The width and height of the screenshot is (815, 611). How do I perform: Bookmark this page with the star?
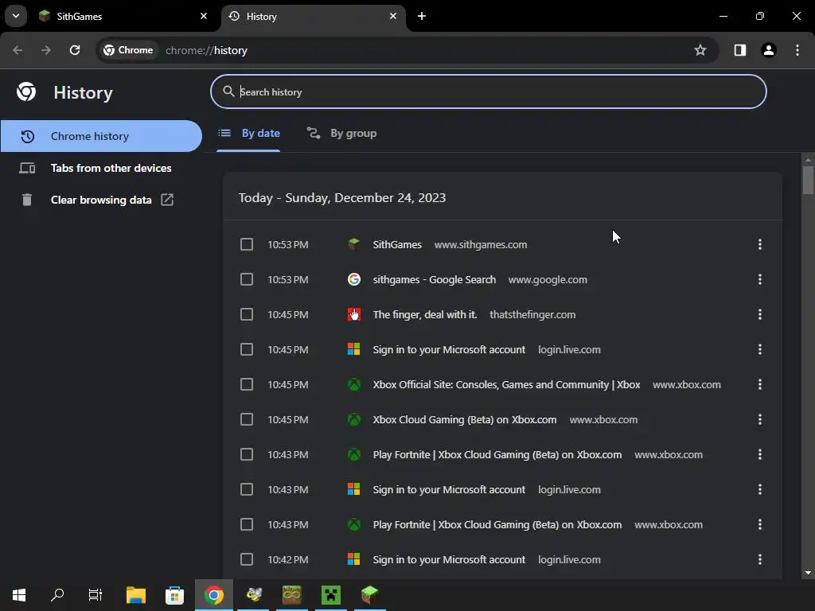(700, 50)
